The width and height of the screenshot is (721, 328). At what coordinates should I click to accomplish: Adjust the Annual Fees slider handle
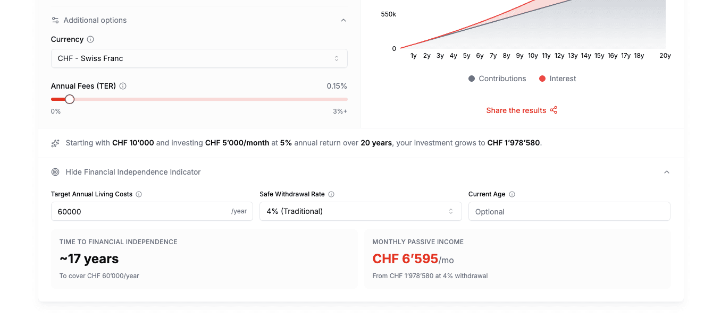(x=69, y=99)
